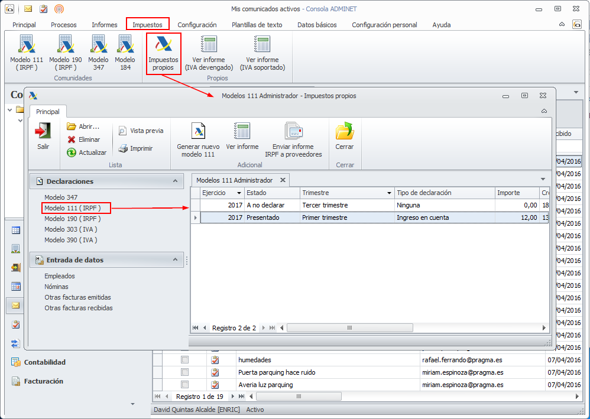Open Contabilidad navigation section
This screenshot has width=590, height=419.
pyautogui.click(x=38, y=362)
